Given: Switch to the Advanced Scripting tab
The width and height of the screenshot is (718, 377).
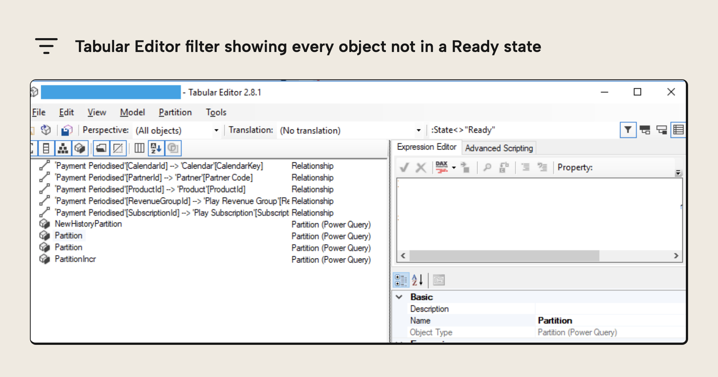Looking at the screenshot, I should click(x=499, y=148).
